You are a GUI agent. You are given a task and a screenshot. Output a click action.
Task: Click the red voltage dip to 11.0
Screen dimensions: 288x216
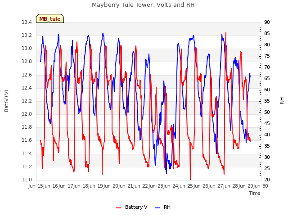190,179
